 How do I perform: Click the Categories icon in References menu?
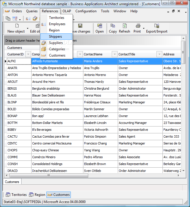coord(44,49)
